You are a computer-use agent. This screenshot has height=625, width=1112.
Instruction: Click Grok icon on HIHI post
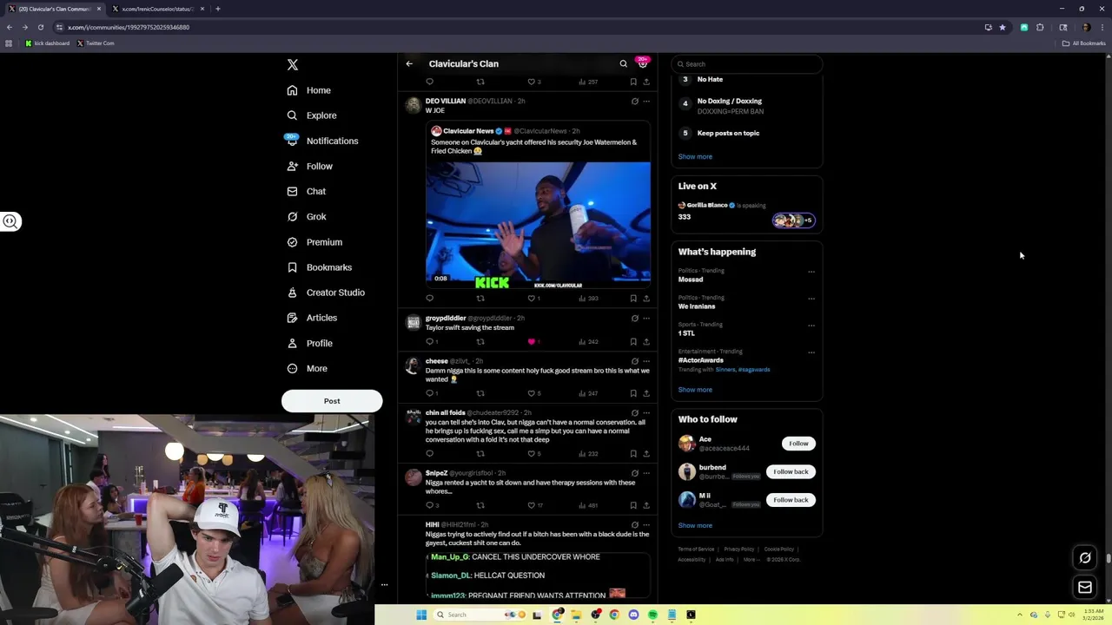pyautogui.click(x=634, y=525)
